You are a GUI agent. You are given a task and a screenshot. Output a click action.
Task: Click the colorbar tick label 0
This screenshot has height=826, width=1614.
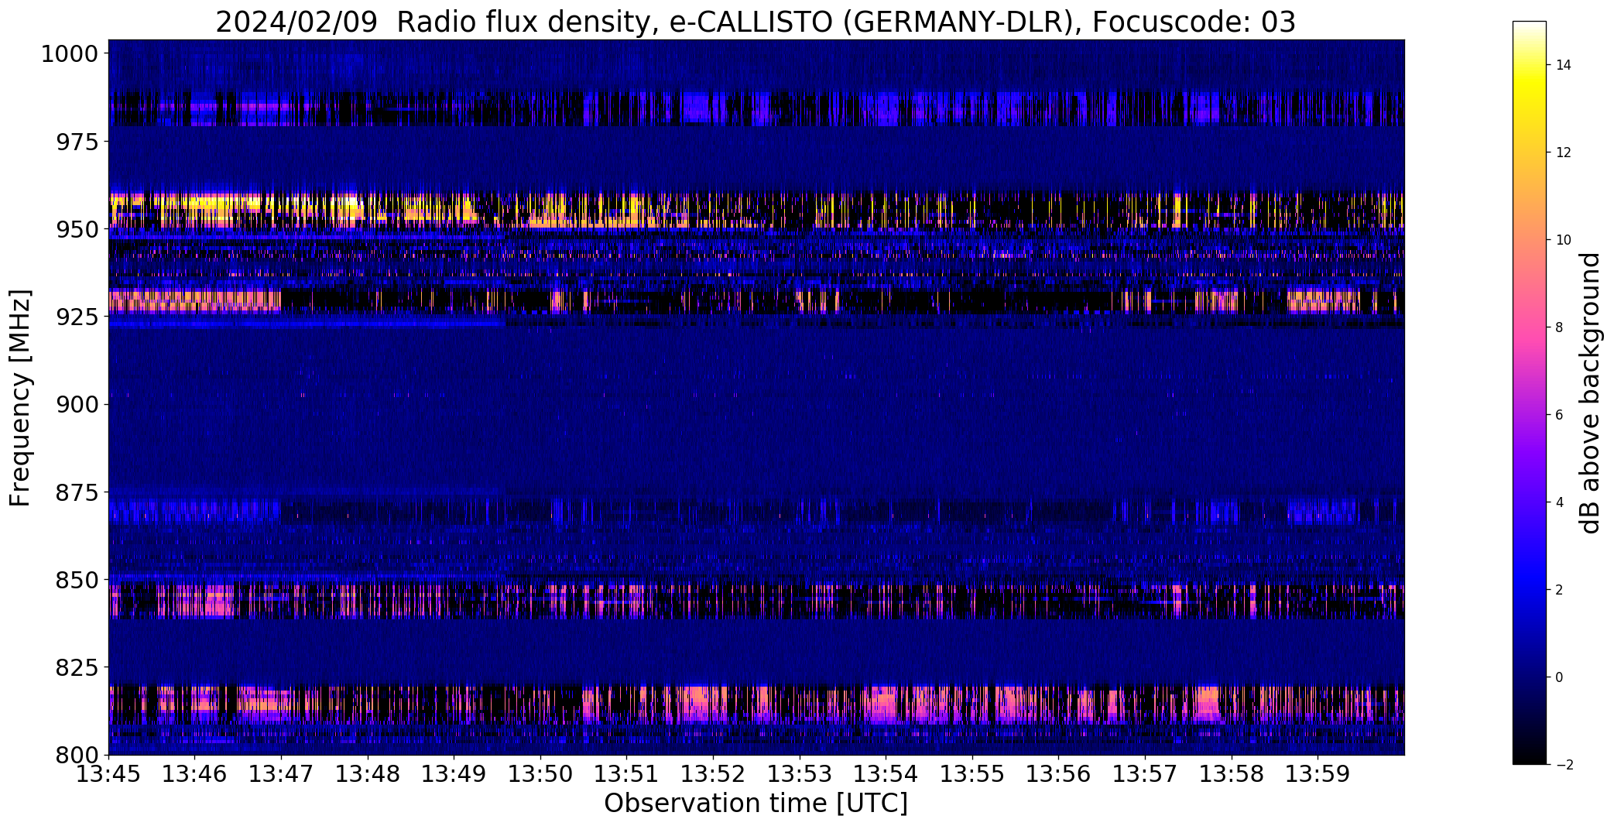tap(1559, 677)
